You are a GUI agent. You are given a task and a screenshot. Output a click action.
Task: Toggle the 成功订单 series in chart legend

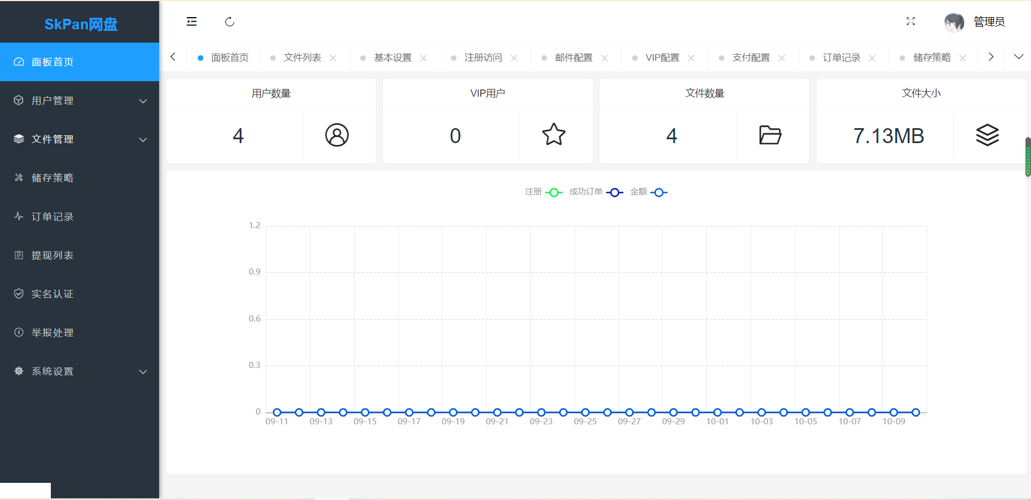point(596,192)
